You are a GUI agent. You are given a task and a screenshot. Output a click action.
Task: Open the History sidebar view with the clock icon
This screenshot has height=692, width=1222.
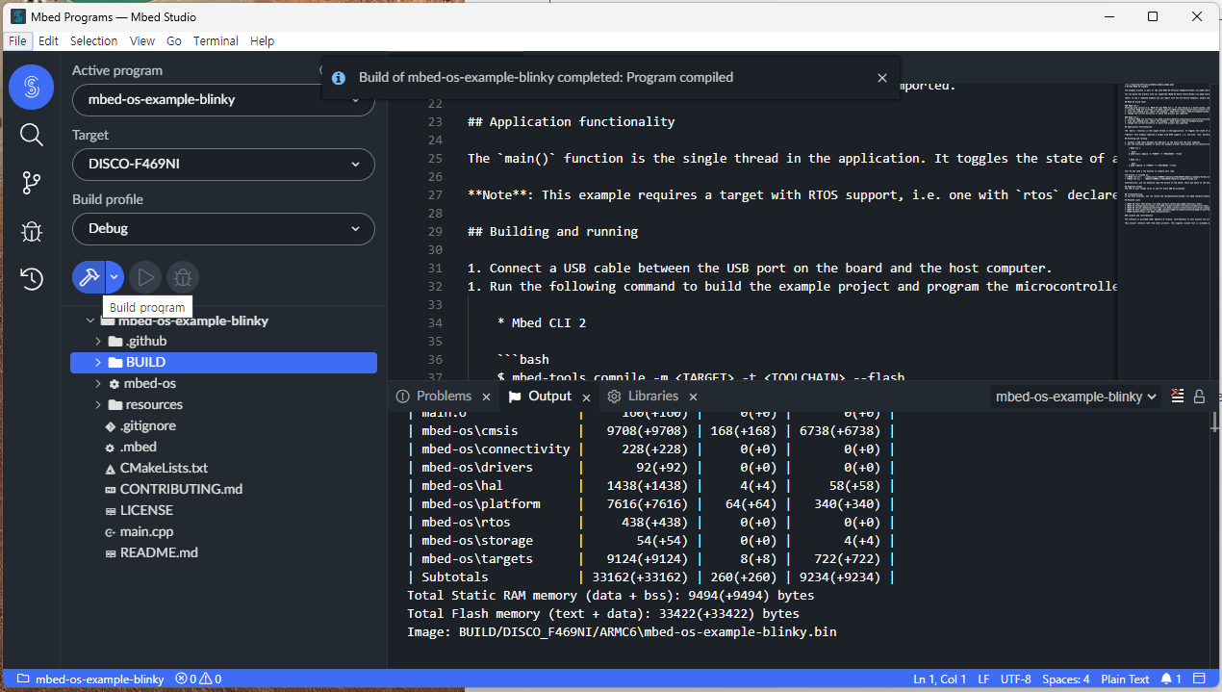[x=31, y=279]
